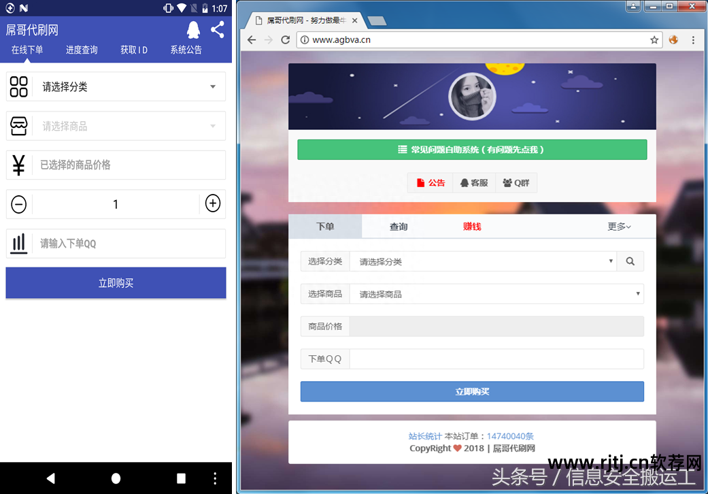708x494 pixels.
Task: Open 请选择商品 dropdown in mobile app
Action: pyautogui.click(x=129, y=126)
